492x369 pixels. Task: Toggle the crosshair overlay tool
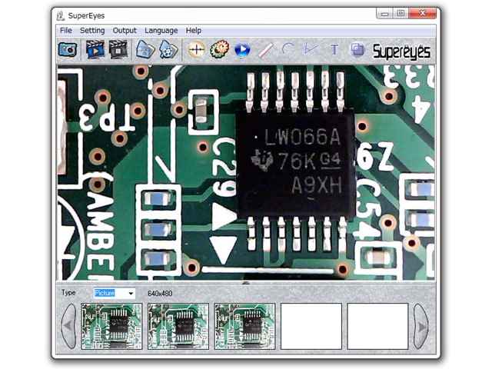click(x=197, y=49)
